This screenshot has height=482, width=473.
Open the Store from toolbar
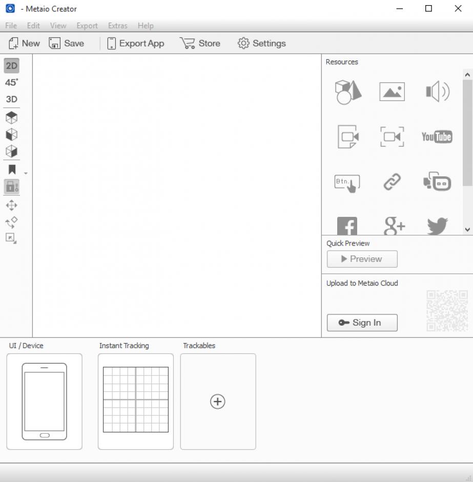tap(200, 44)
